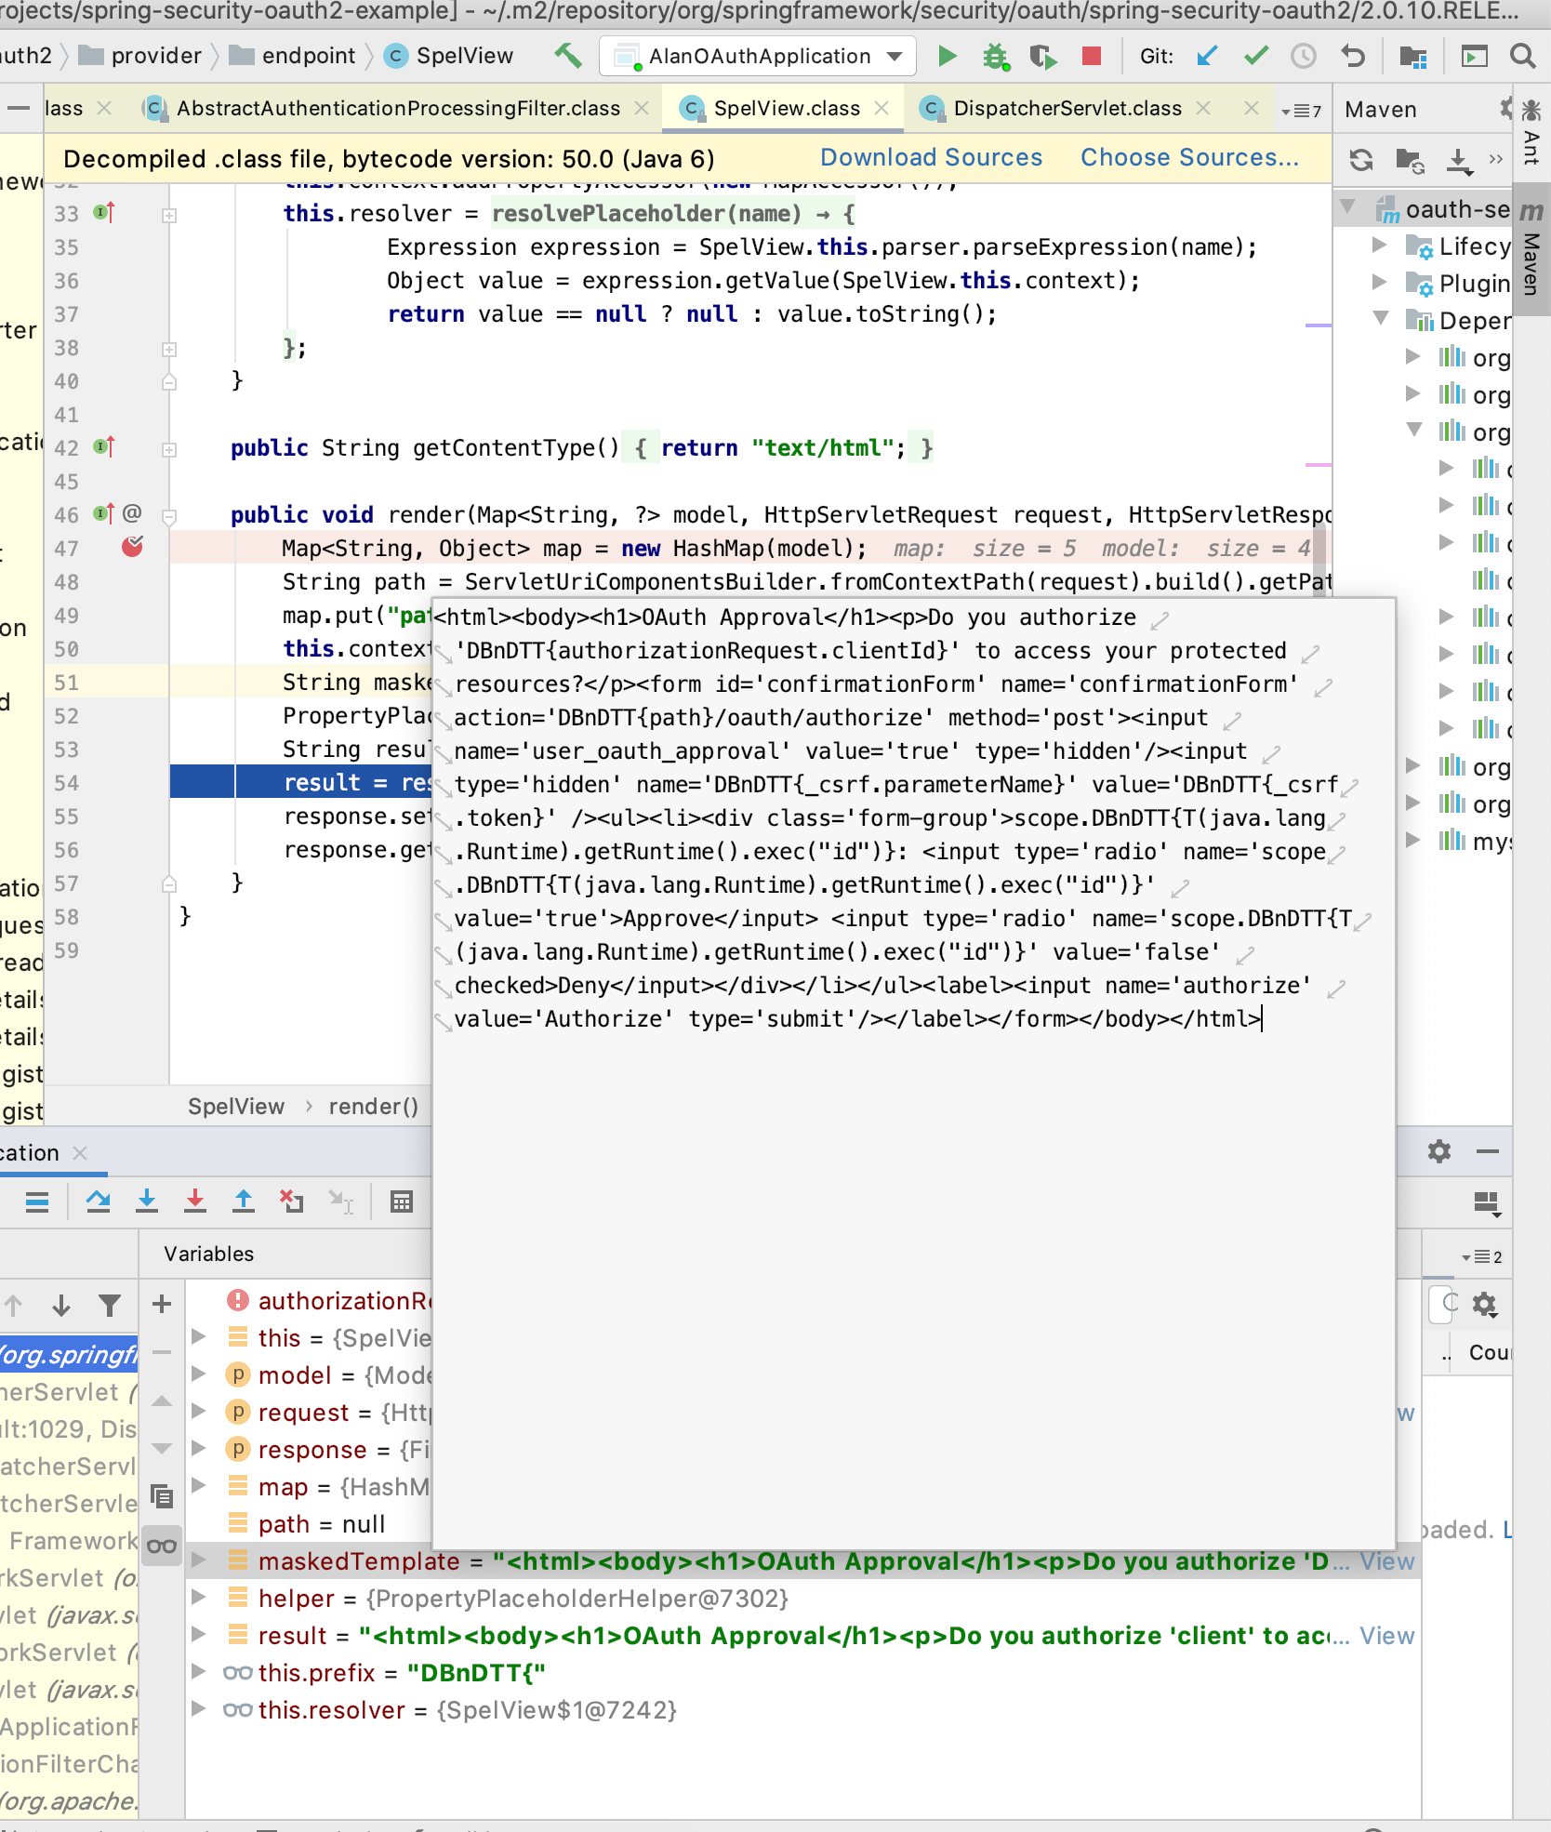Screen dimensions: 1551x1832
Task: Filter frames with the funnel icon
Action: [110, 1306]
